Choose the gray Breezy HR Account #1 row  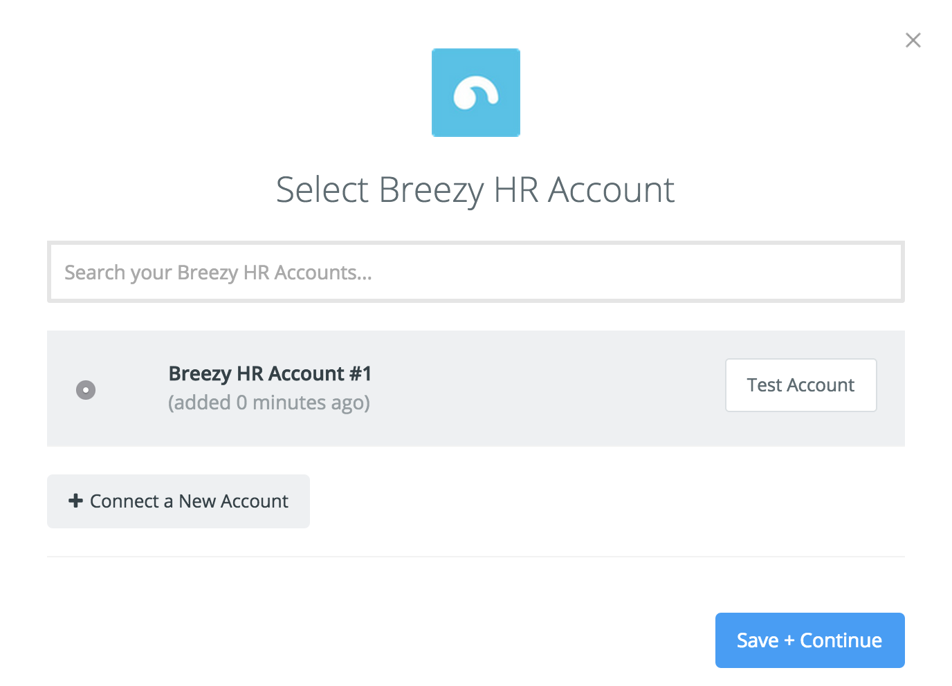476,389
